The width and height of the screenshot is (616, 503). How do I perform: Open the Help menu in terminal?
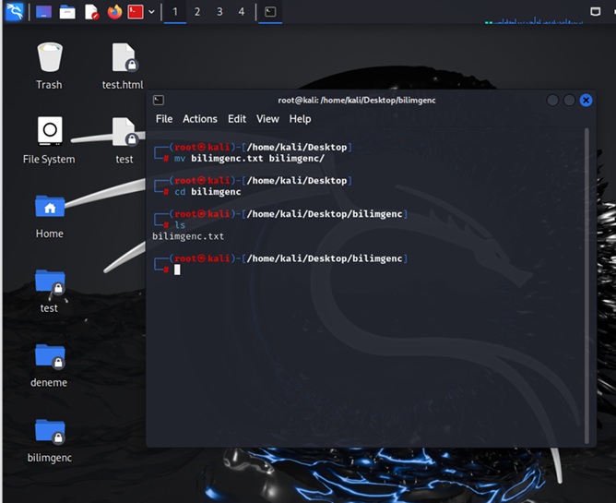(300, 119)
